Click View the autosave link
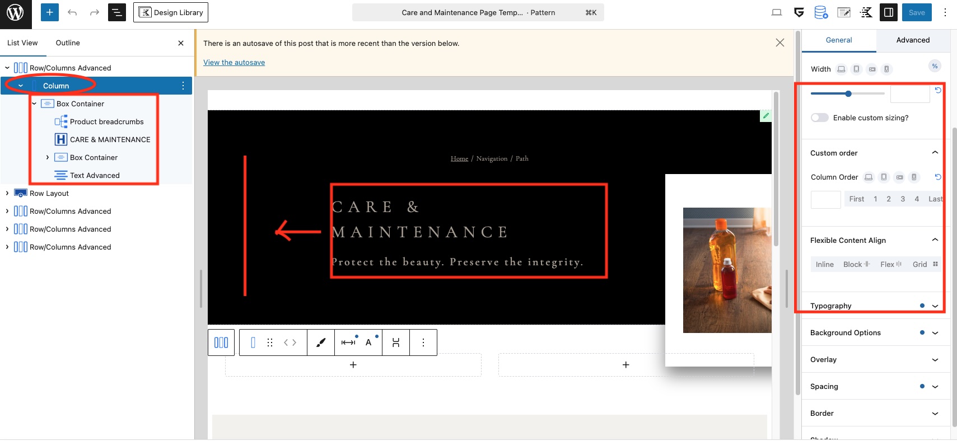 point(234,62)
